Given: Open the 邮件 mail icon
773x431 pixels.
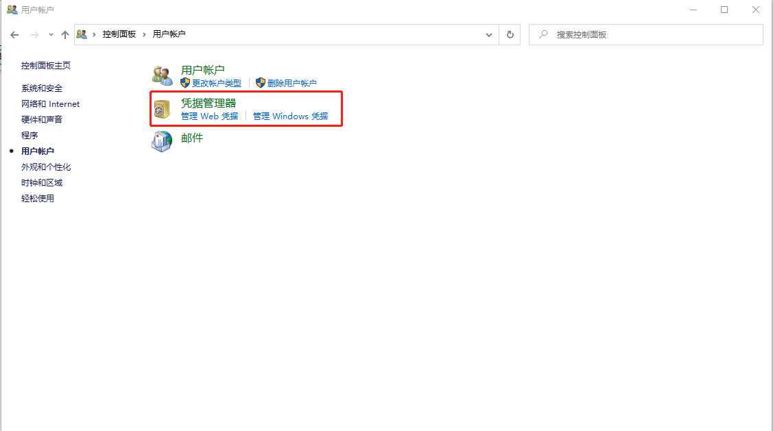Looking at the screenshot, I should pos(162,141).
